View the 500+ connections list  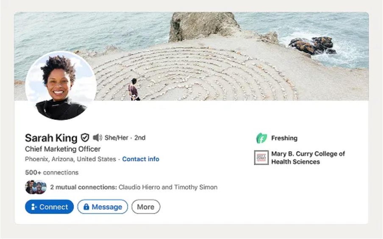point(52,172)
